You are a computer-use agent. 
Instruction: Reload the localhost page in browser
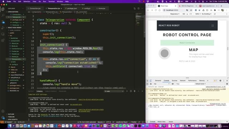click(156, 10)
